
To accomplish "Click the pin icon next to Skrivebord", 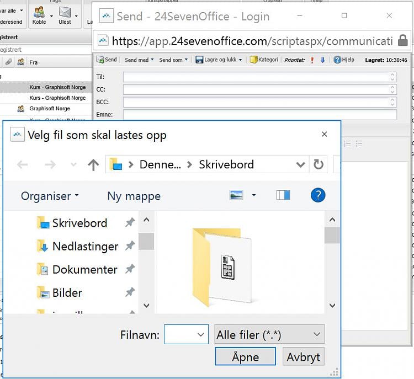I will (x=130, y=222).
